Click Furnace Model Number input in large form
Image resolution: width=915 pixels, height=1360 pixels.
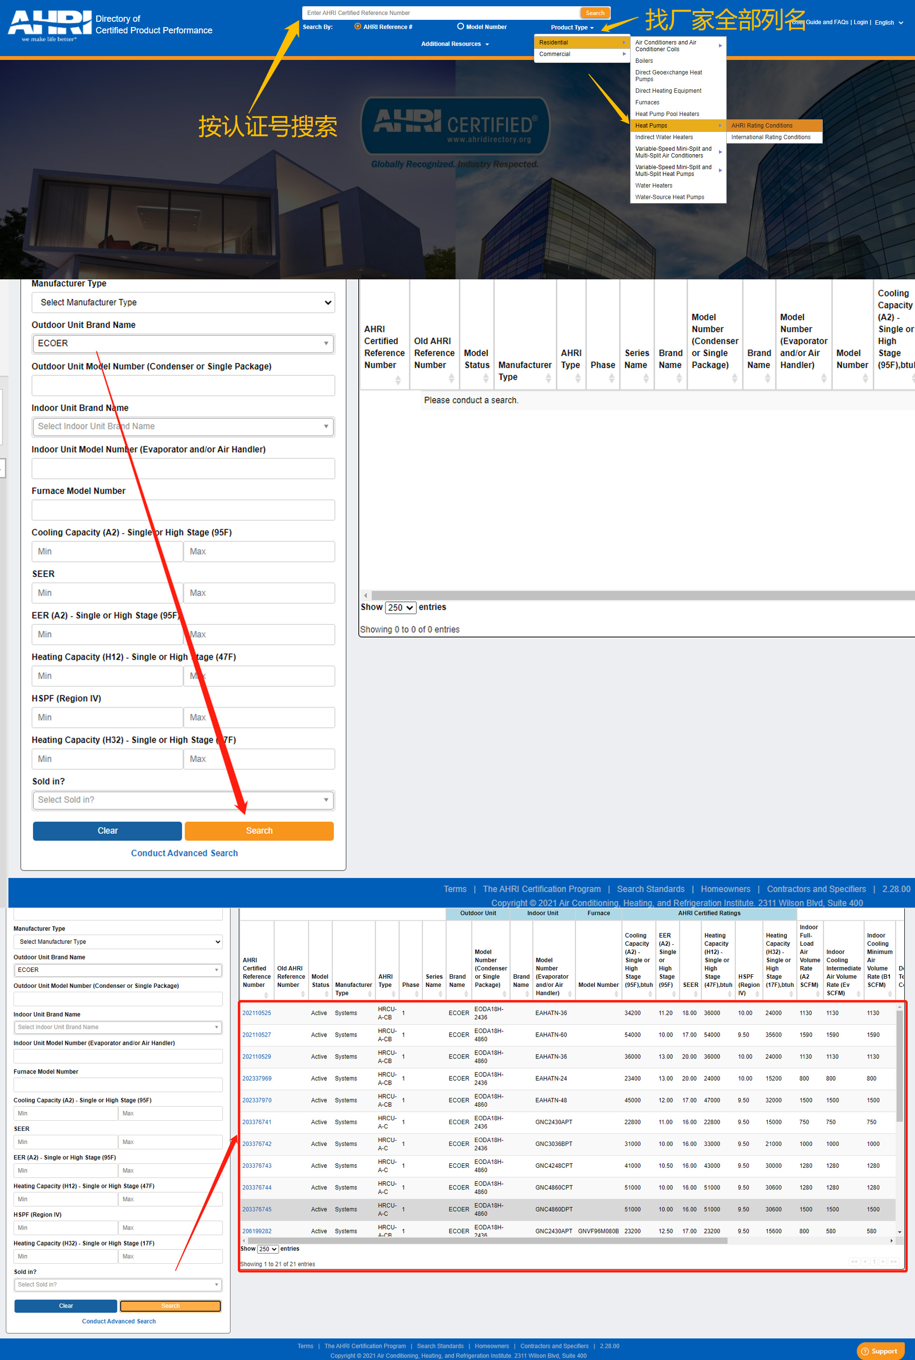tap(183, 510)
